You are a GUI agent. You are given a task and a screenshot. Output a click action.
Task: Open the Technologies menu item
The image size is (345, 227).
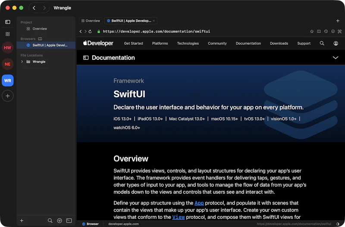click(188, 44)
